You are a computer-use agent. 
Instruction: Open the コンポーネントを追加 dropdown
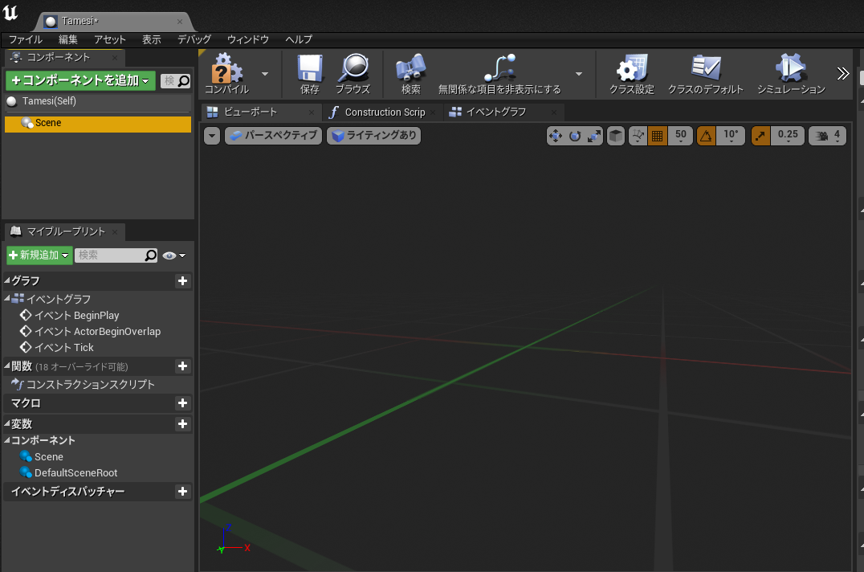(80, 80)
